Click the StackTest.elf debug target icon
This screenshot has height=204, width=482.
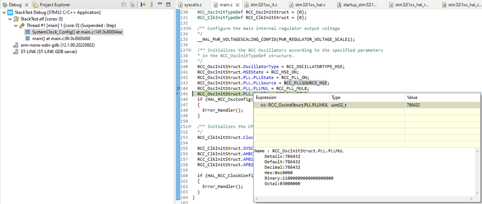tap(15, 19)
